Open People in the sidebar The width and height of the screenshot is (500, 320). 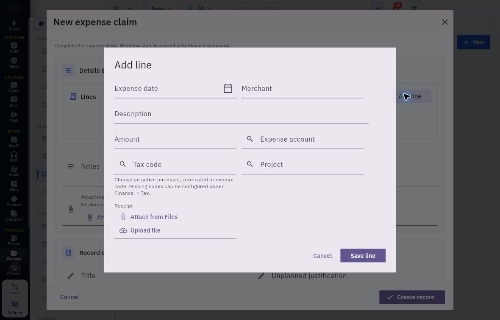click(x=14, y=241)
